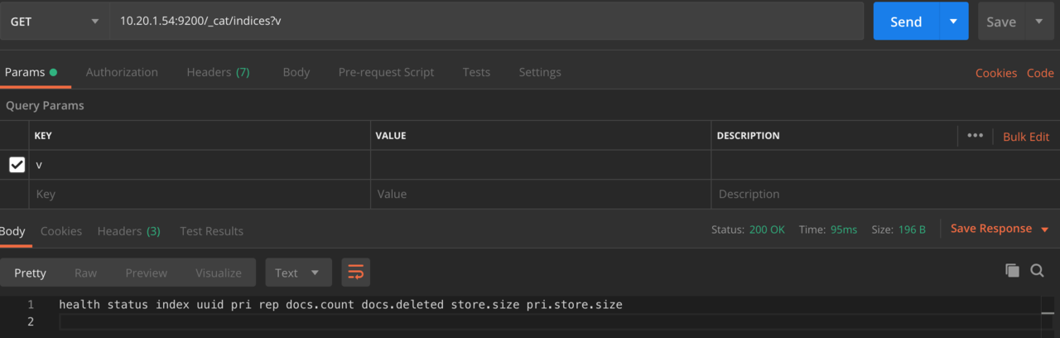The height and width of the screenshot is (338, 1060).
Task: Open the Code snippet link
Action: [x=1040, y=73]
